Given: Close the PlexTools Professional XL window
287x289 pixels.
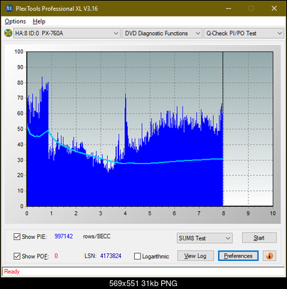Looking at the screenshot, I should click(274, 9).
